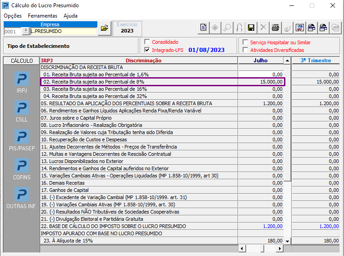This screenshot has width=344, height=256.
Task: Open the company code dropdown arrow
Action: 26,31
